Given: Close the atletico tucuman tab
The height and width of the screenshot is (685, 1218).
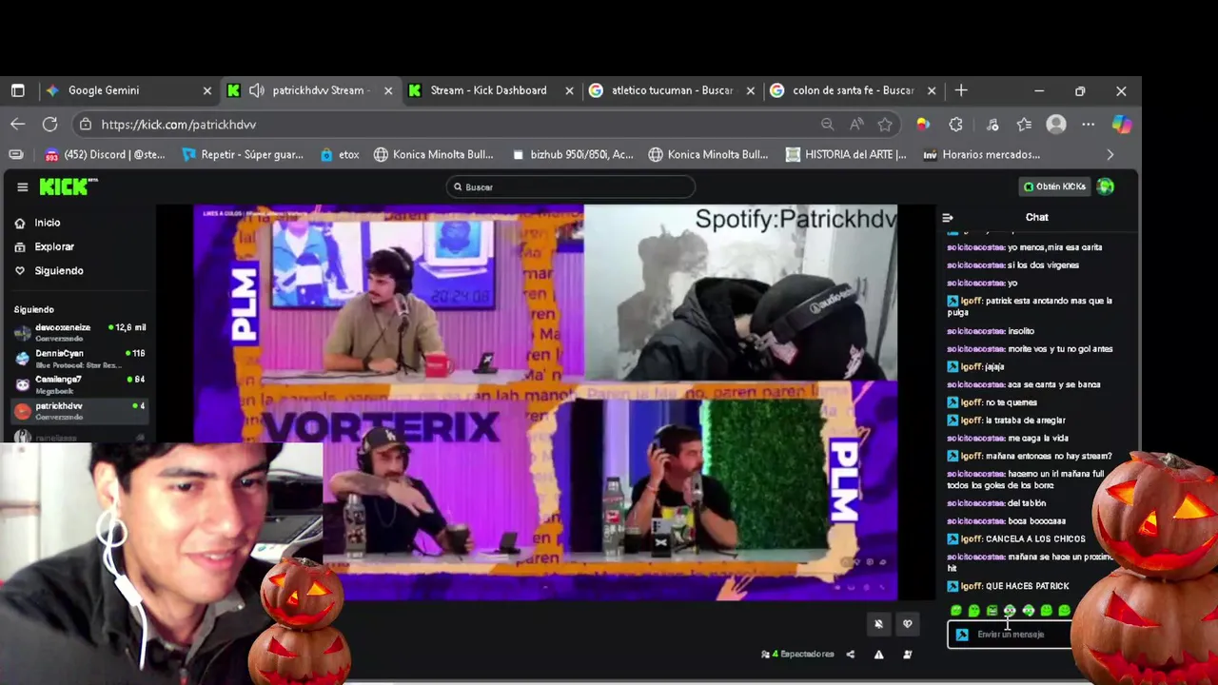Looking at the screenshot, I should tap(751, 90).
